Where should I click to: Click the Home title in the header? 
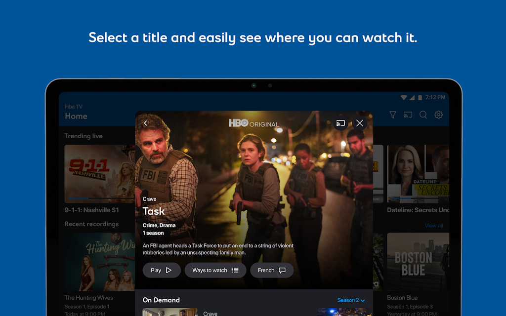click(76, 117)
